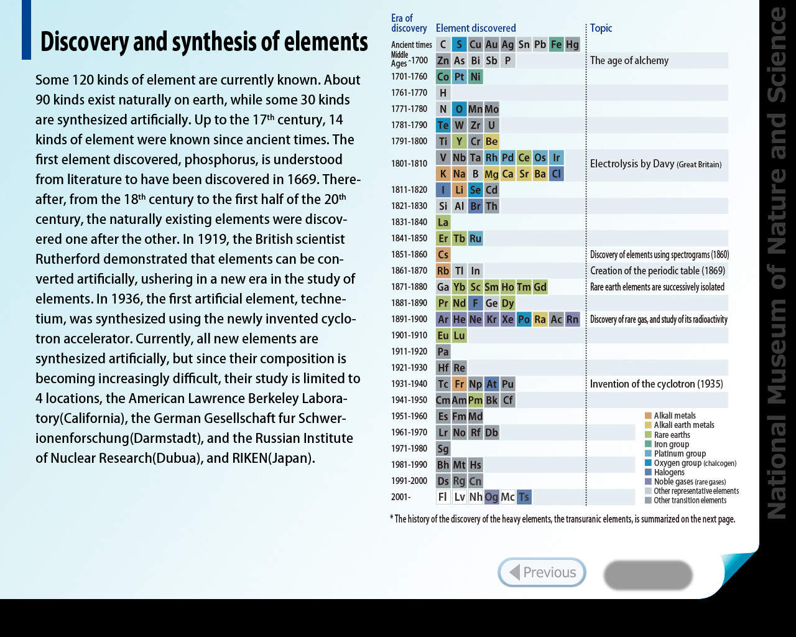
Task: Click the Co element in 1701-1760 row
Action: (443, 77)
